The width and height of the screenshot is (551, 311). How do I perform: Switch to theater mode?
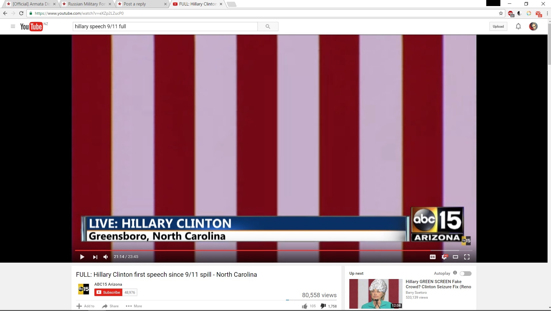[x=455, y=257]
